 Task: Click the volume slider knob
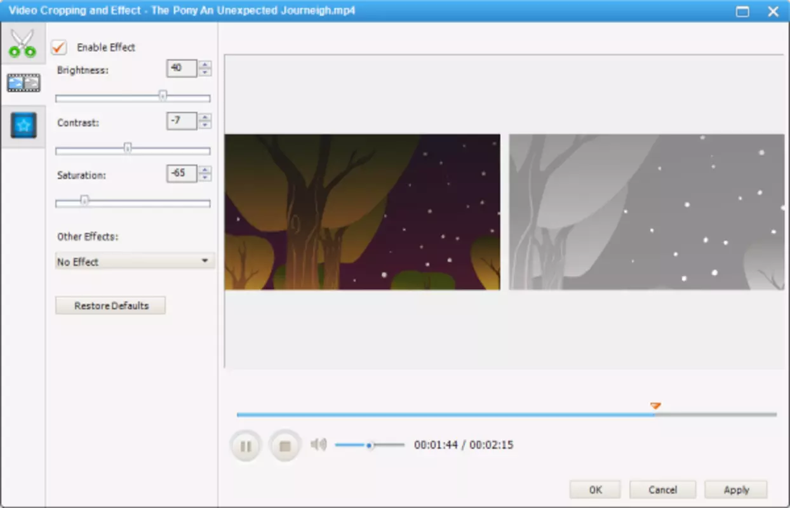(369, 445)
